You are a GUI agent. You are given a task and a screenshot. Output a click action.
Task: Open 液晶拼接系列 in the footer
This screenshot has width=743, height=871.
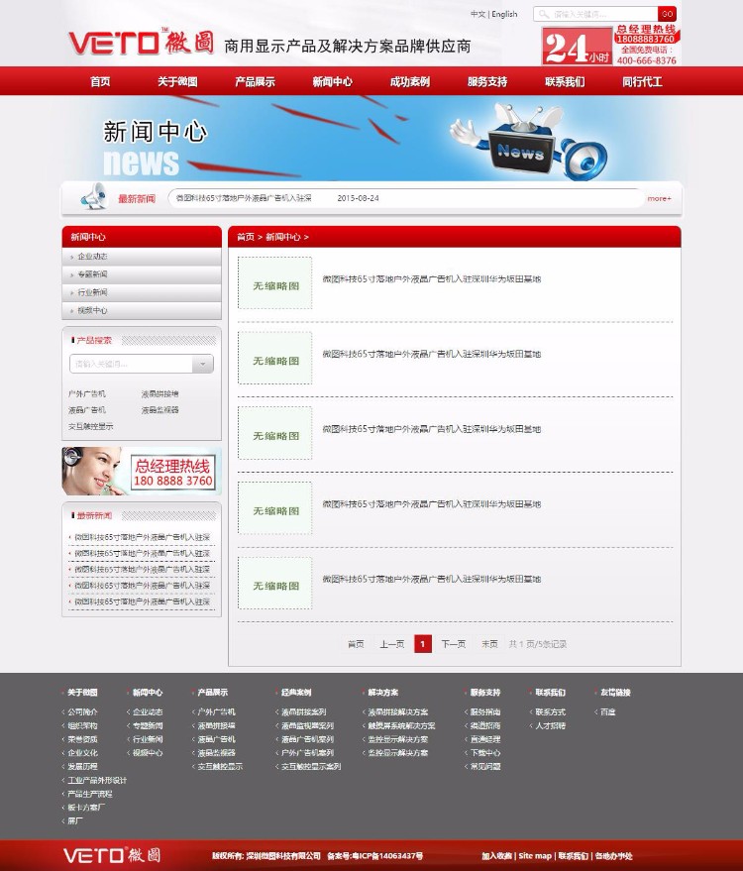(304, 712)
